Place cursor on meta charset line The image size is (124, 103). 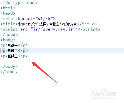(x=28, y=18)
